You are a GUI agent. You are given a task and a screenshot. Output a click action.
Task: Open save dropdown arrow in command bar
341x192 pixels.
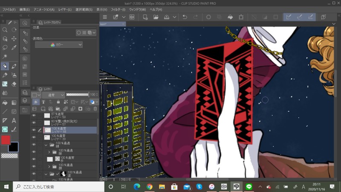pos(174,17)
